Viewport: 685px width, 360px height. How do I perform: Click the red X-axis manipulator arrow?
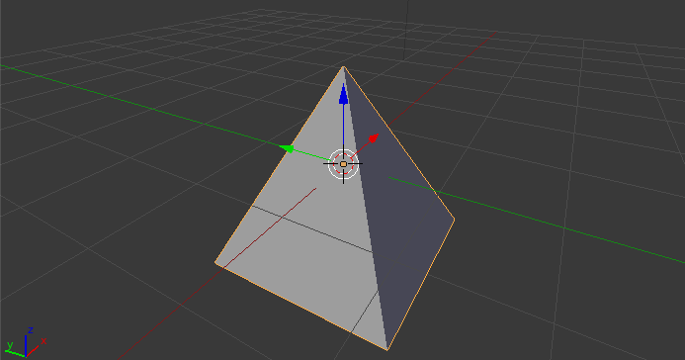[x=373, y=138]
